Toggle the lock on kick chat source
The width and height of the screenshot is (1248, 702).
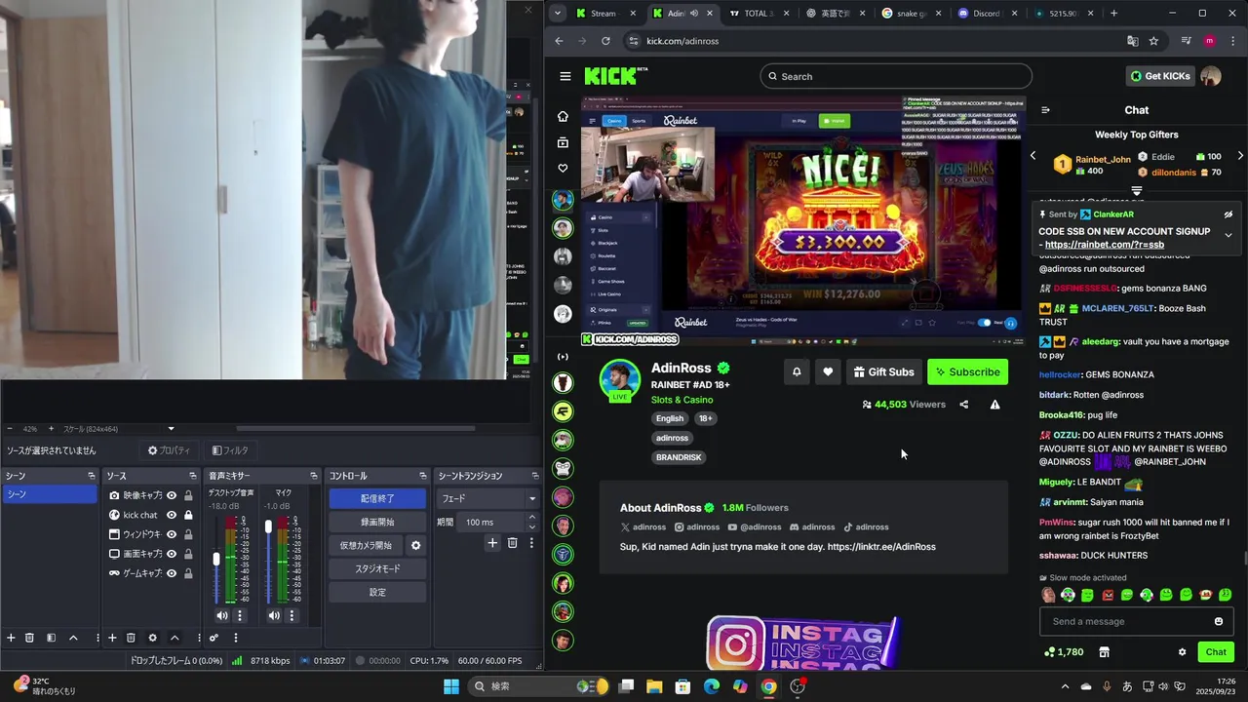(188, 515)
